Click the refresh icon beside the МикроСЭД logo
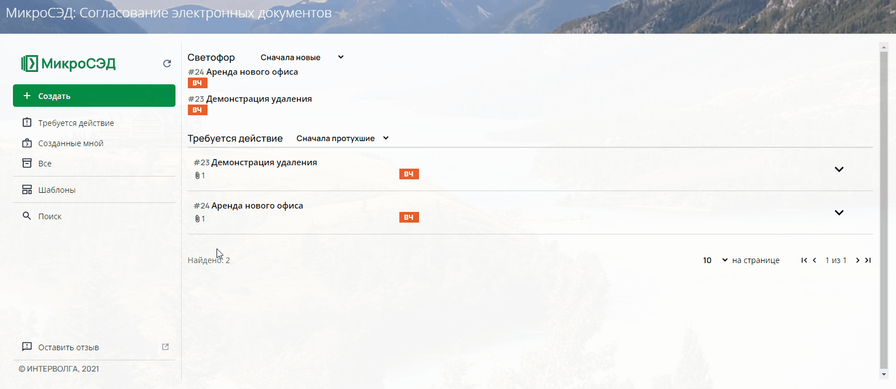This screenshot has width=896, height=389. pos(167,64)
